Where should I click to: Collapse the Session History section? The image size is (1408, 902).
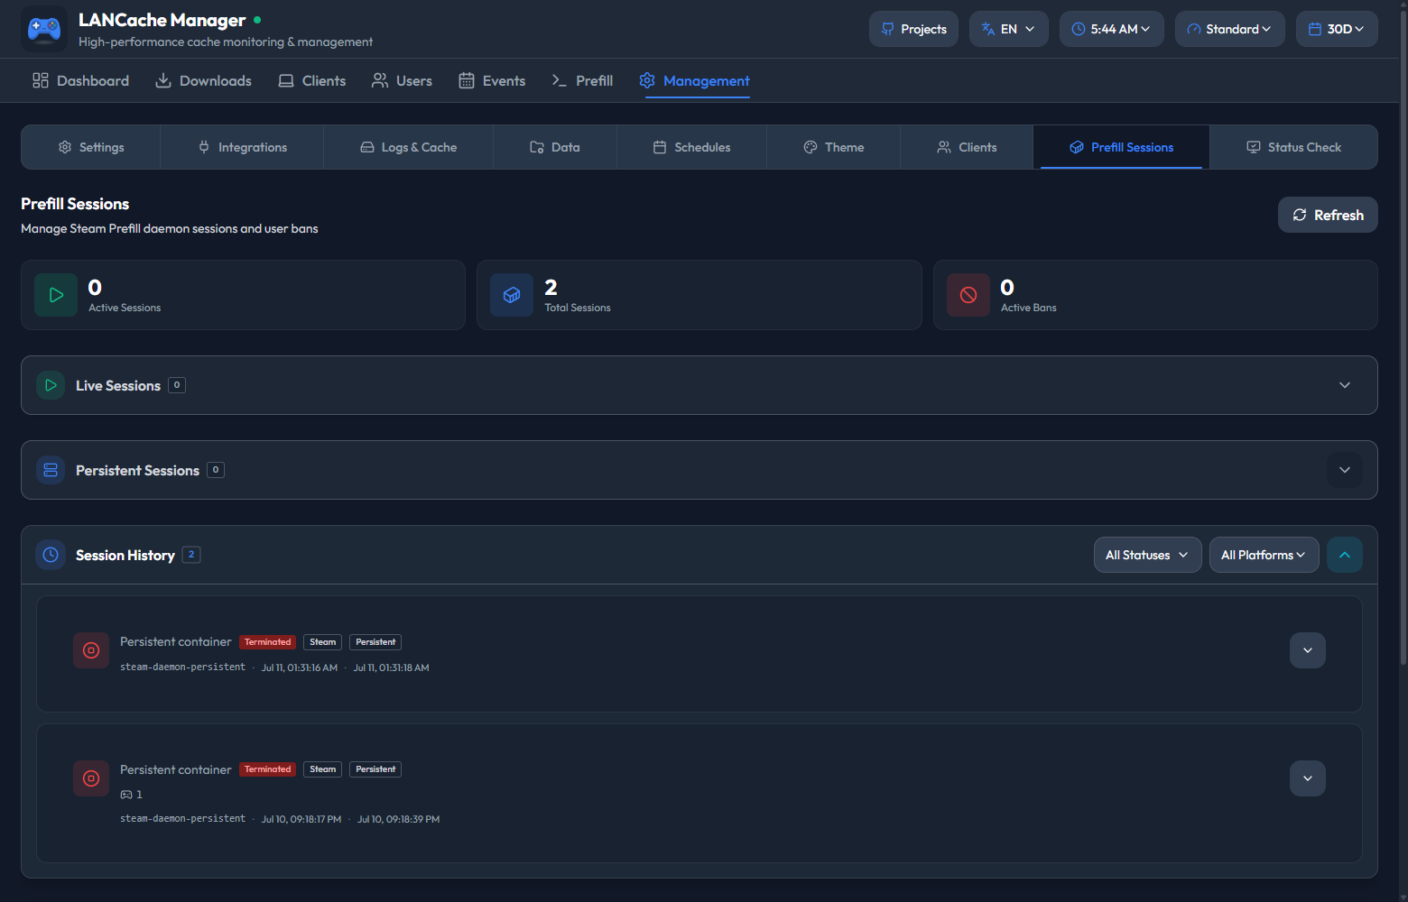click(1345, 555)
